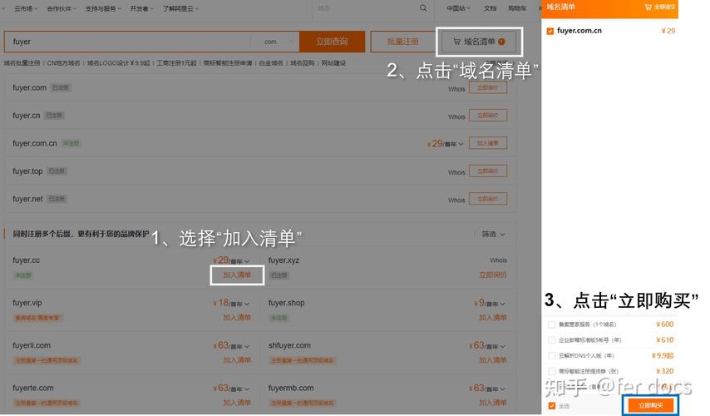Click the orange button in fuyer.com row
The width and height of the screenshot is (710, 416).
click(488, 87)
